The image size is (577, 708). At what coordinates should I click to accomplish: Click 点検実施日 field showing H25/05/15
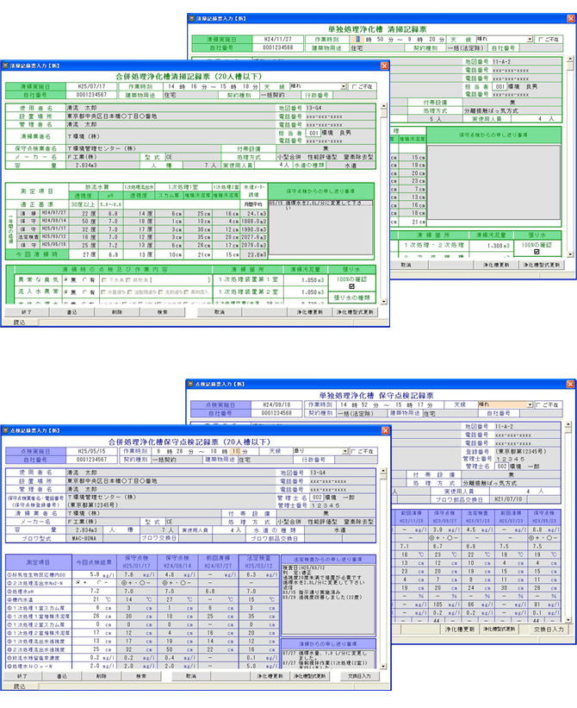[91, 451]
